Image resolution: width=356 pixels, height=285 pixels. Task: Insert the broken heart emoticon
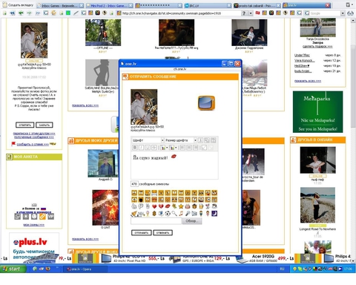pos(161,206)
